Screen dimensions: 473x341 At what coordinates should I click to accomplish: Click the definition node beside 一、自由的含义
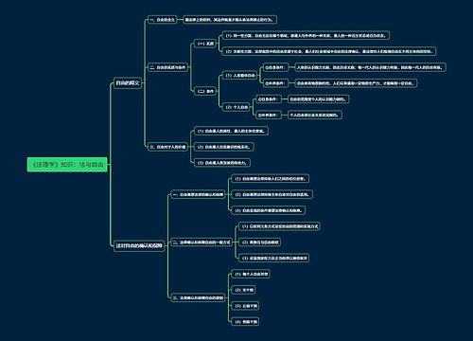[230, 20]
